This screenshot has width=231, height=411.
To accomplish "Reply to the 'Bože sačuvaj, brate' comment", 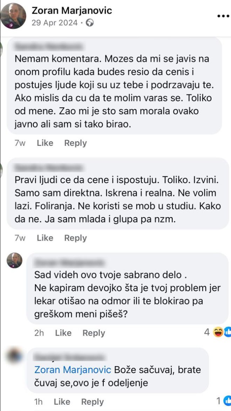I will 92,402.
